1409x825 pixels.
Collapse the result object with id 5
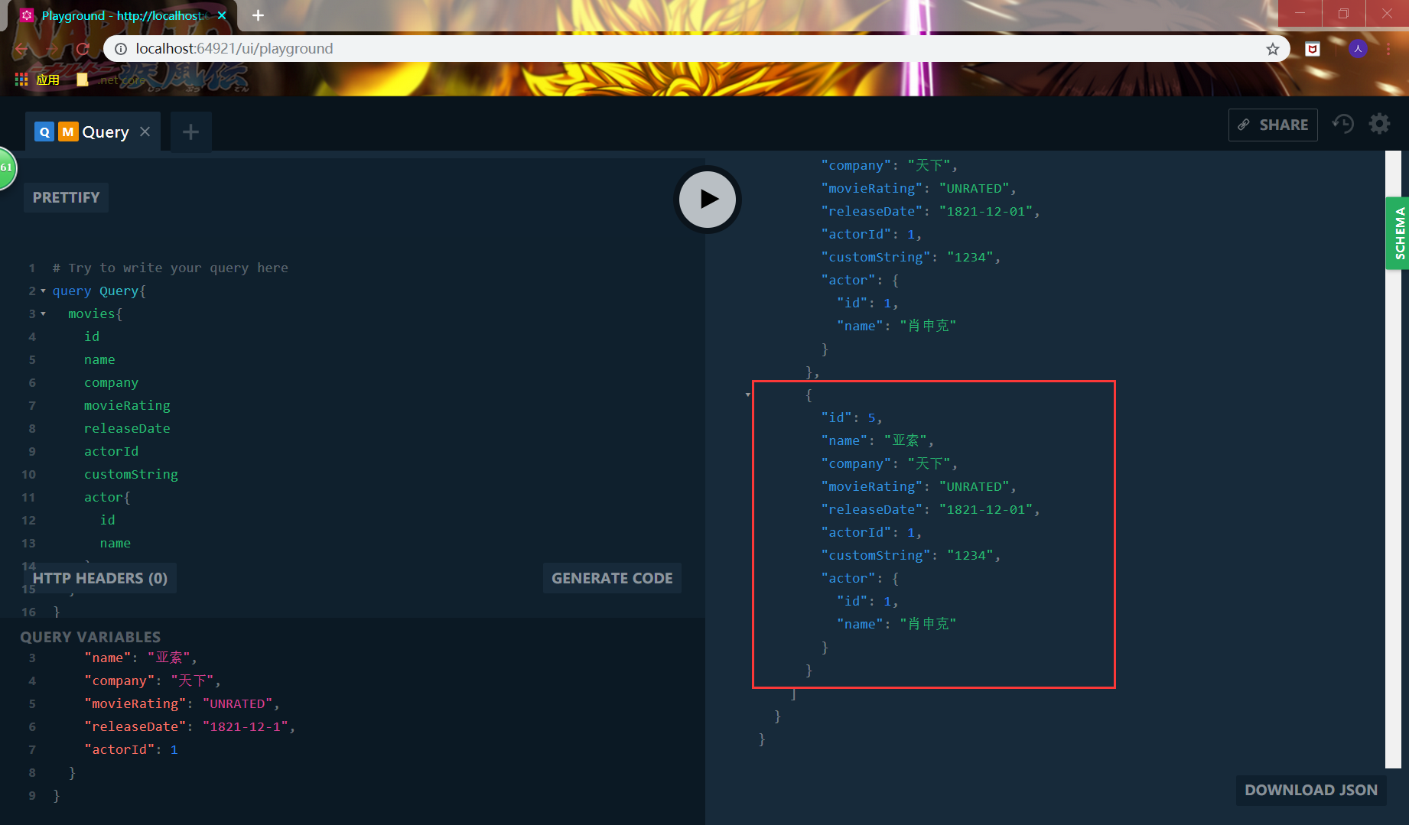click(747, 395)
